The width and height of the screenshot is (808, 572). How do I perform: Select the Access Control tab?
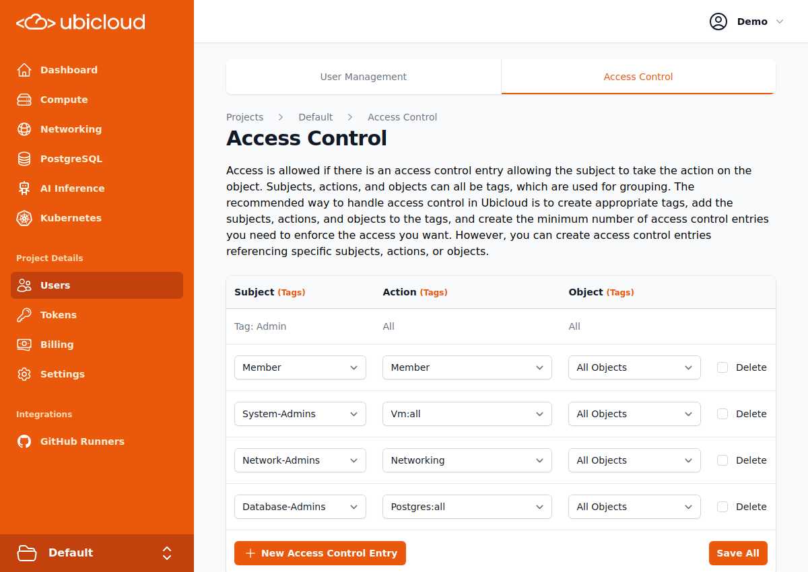point(638,77)
